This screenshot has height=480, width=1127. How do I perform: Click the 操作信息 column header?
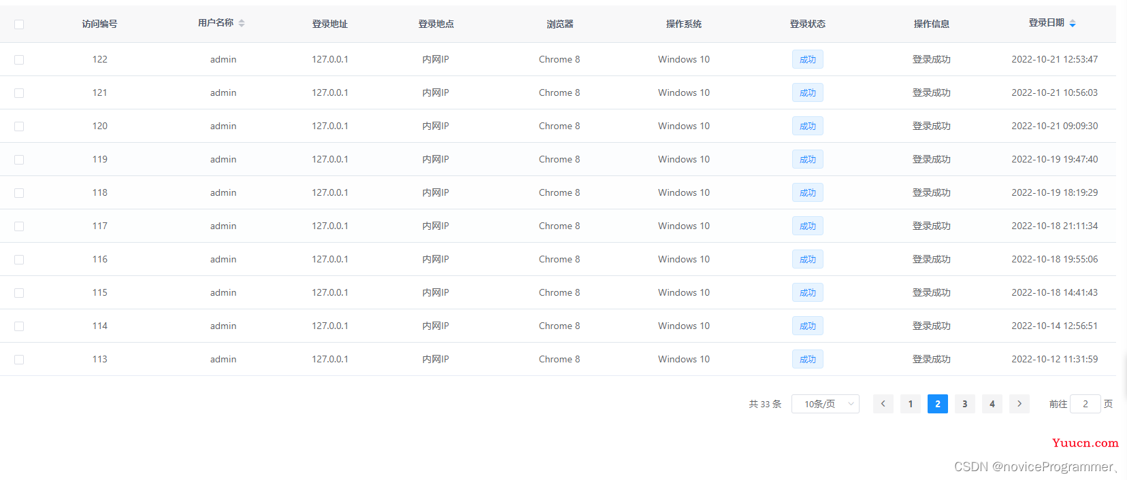[932, 24]
